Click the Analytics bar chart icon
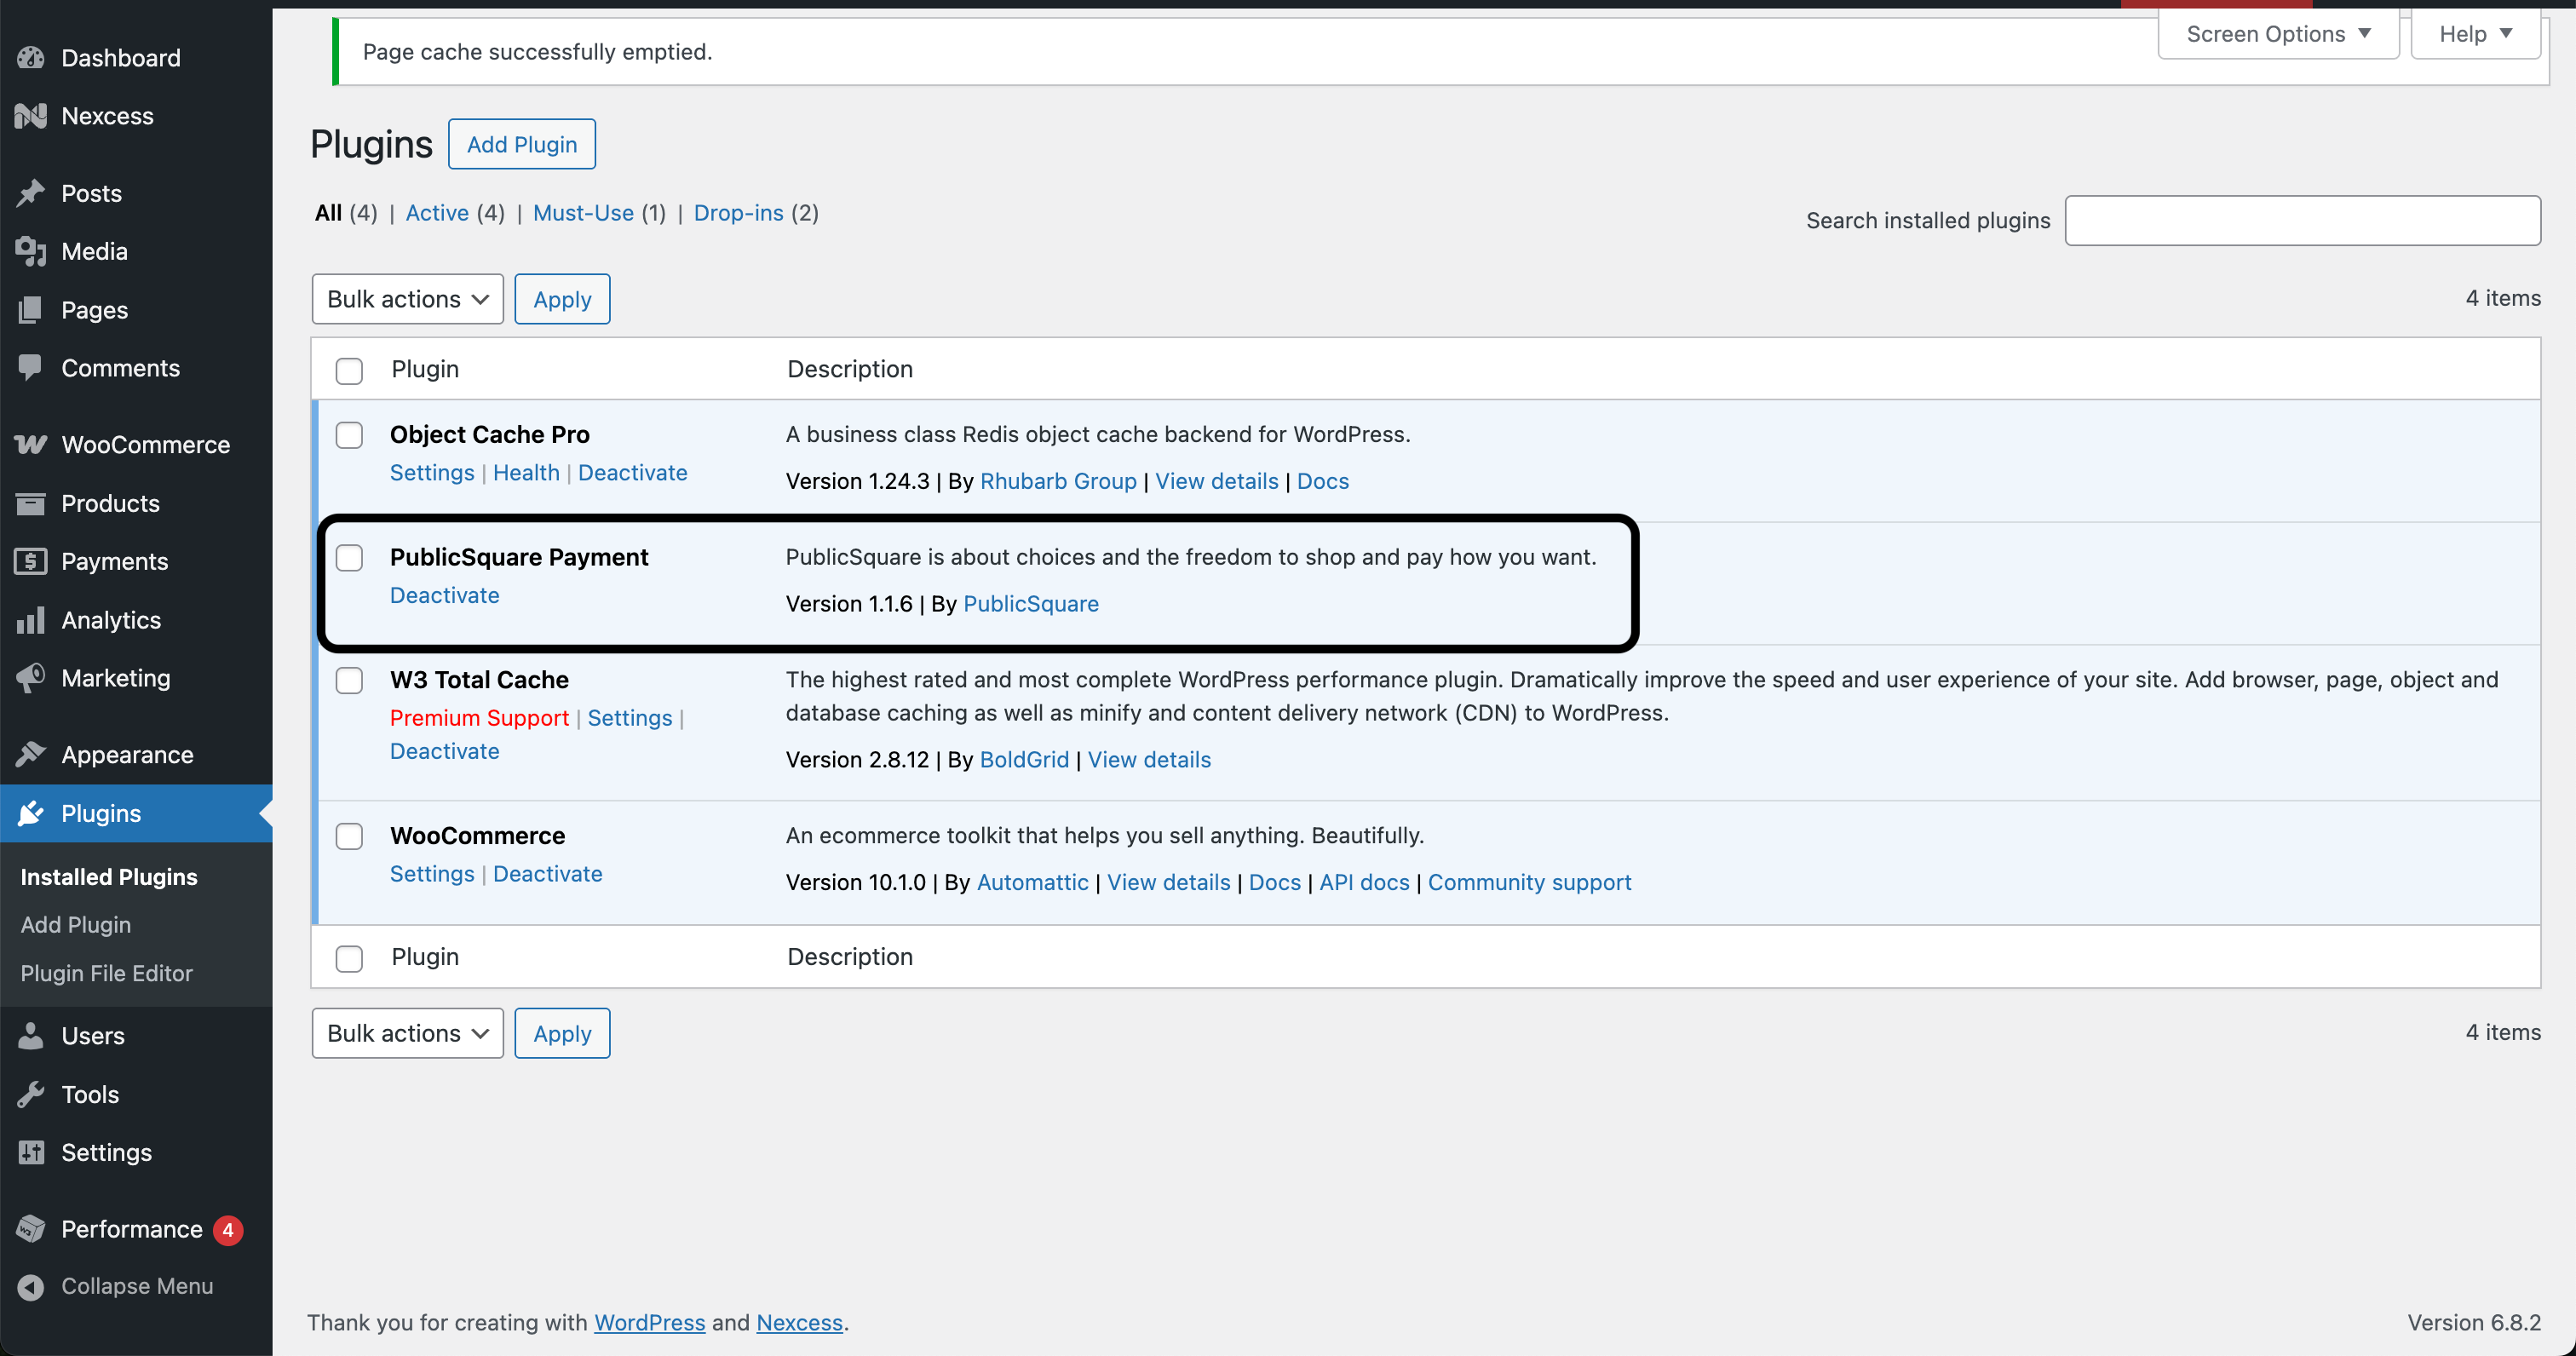2576x1356 pixels. tap(30, 620)
